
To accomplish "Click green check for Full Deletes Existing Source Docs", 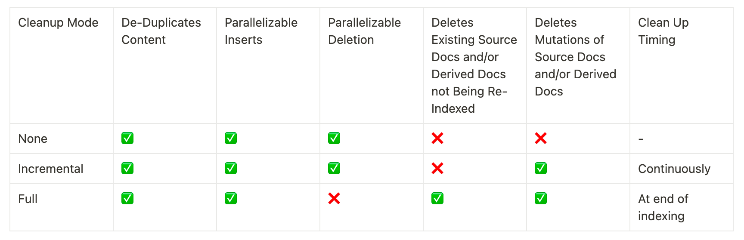I will [437, 198].
